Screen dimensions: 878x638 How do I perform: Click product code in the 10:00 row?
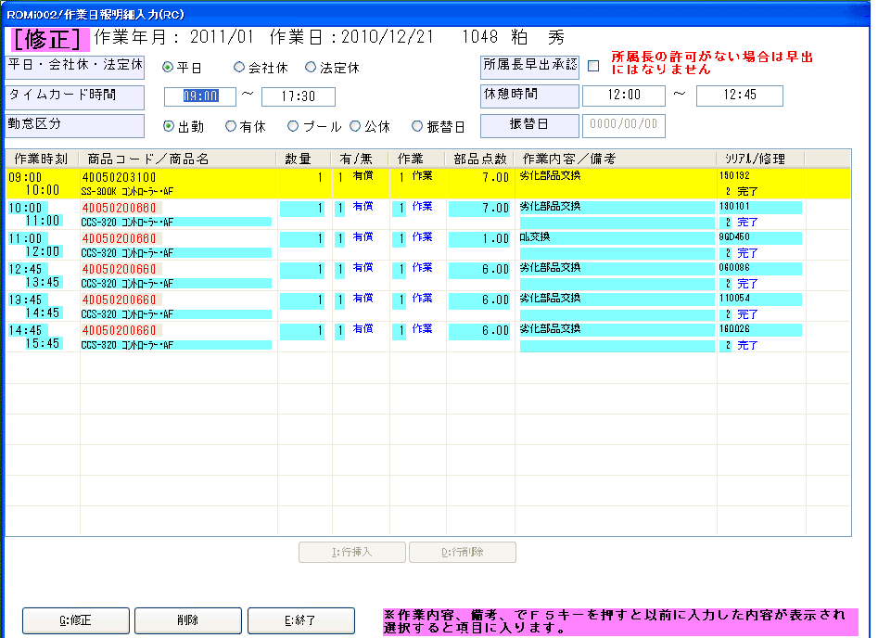point(121,209)
